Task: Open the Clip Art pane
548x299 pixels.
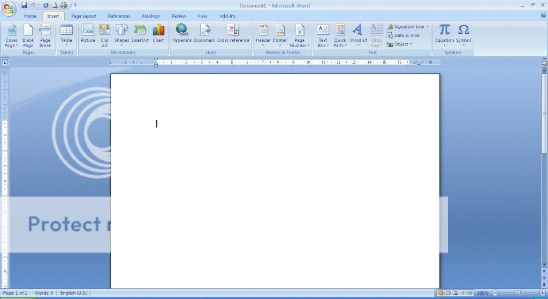Action: coord(105,34)
